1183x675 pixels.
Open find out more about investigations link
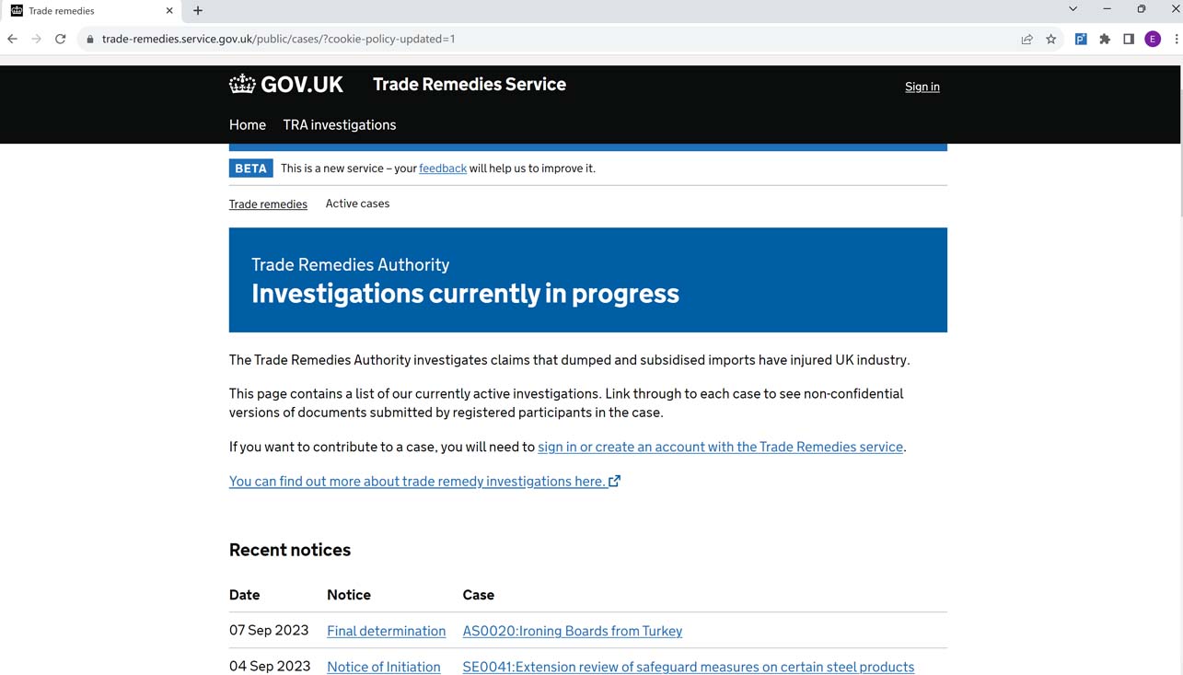pyautogui.click(x=417, y=481)
